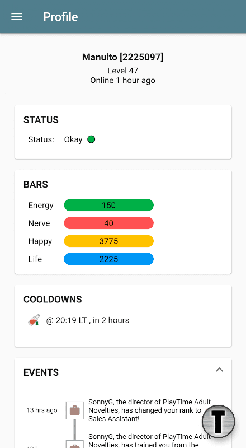Tap the EVENTS section heading
This screenshot has height=448, width=246.
(x=41, y=372)
